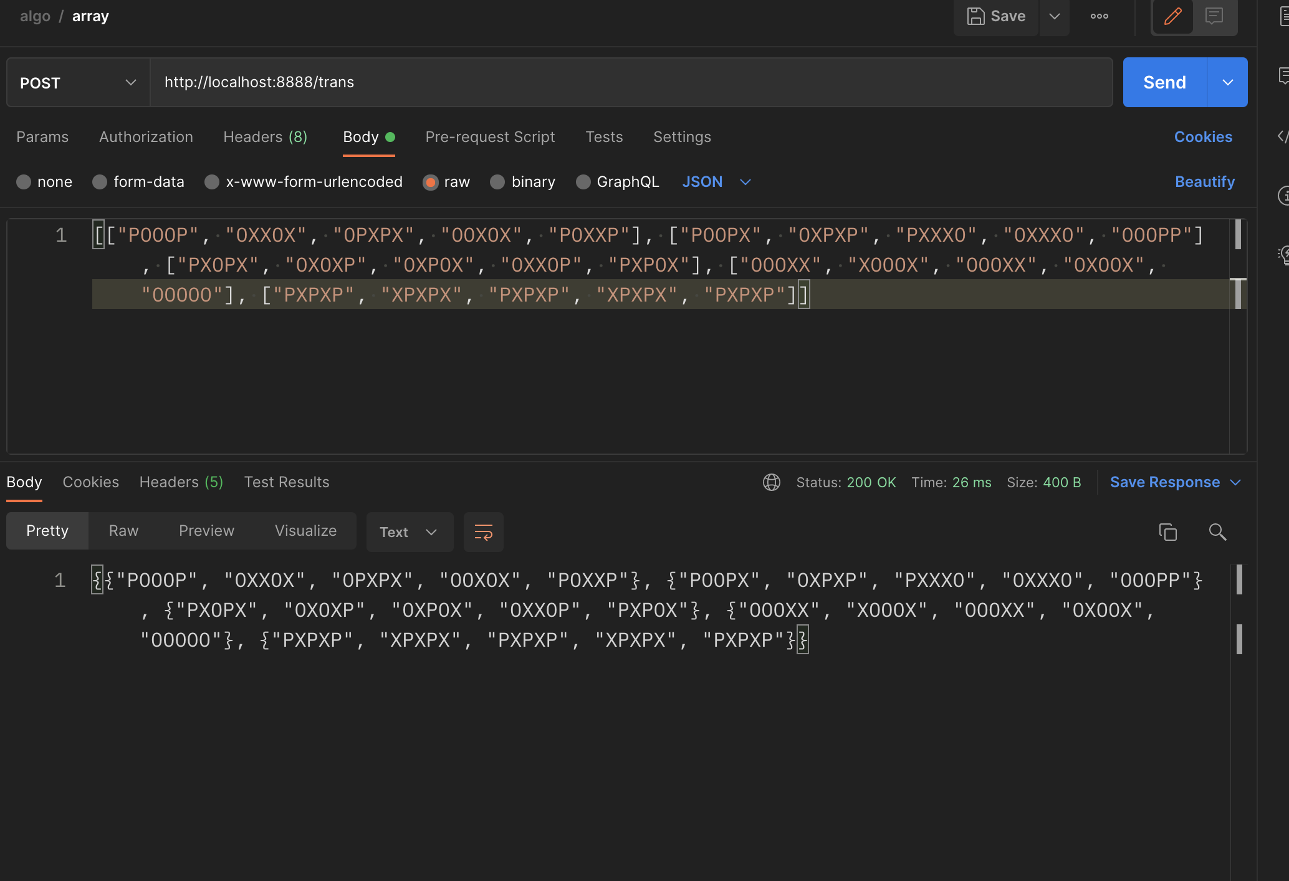
Task: Search the response with magnifier icon
Action: [1217, 532]
